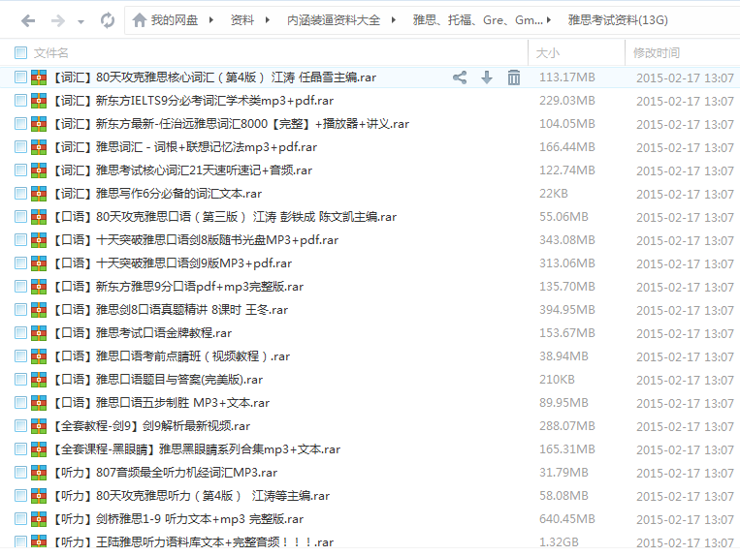This screenshot has width=740, height=556.
Task: Click rar icon of 剑9解析最新视频 file
Action: point(39,425)
